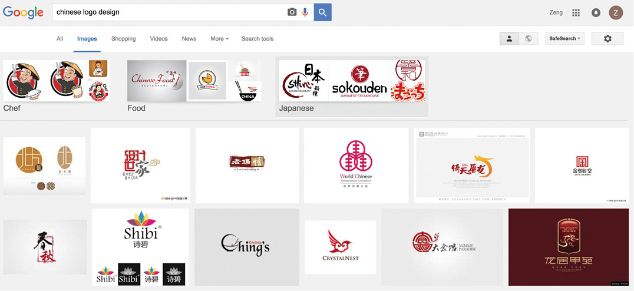Image resolution: width=634 pixels, height=291 pixels.
Task: Click the camera search-by-image icon
Action: pyautogui.click(x=292, y=12)
